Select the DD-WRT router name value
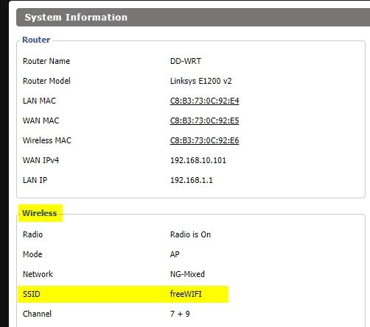The width and height of the screenshot is (370, 327). pyautogui.click(x=186, y=61)
